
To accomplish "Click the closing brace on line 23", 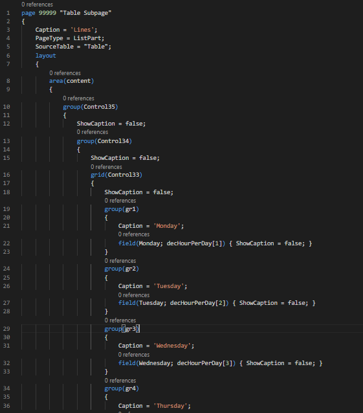I will coord(106,252).
